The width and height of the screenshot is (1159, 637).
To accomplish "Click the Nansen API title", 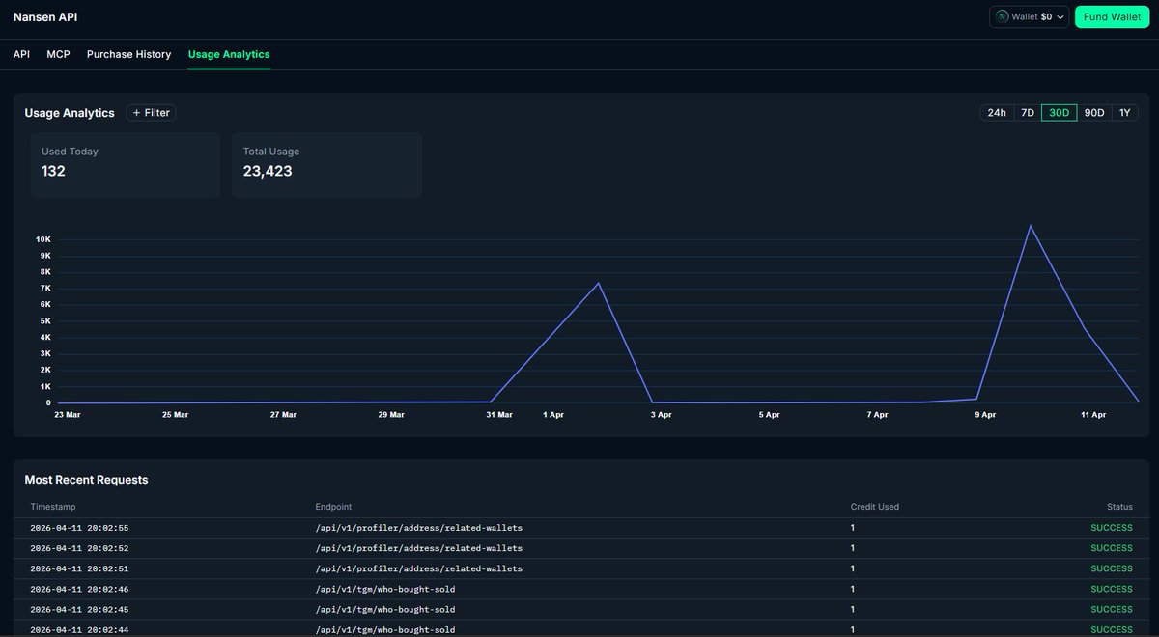I will [45, 17].
